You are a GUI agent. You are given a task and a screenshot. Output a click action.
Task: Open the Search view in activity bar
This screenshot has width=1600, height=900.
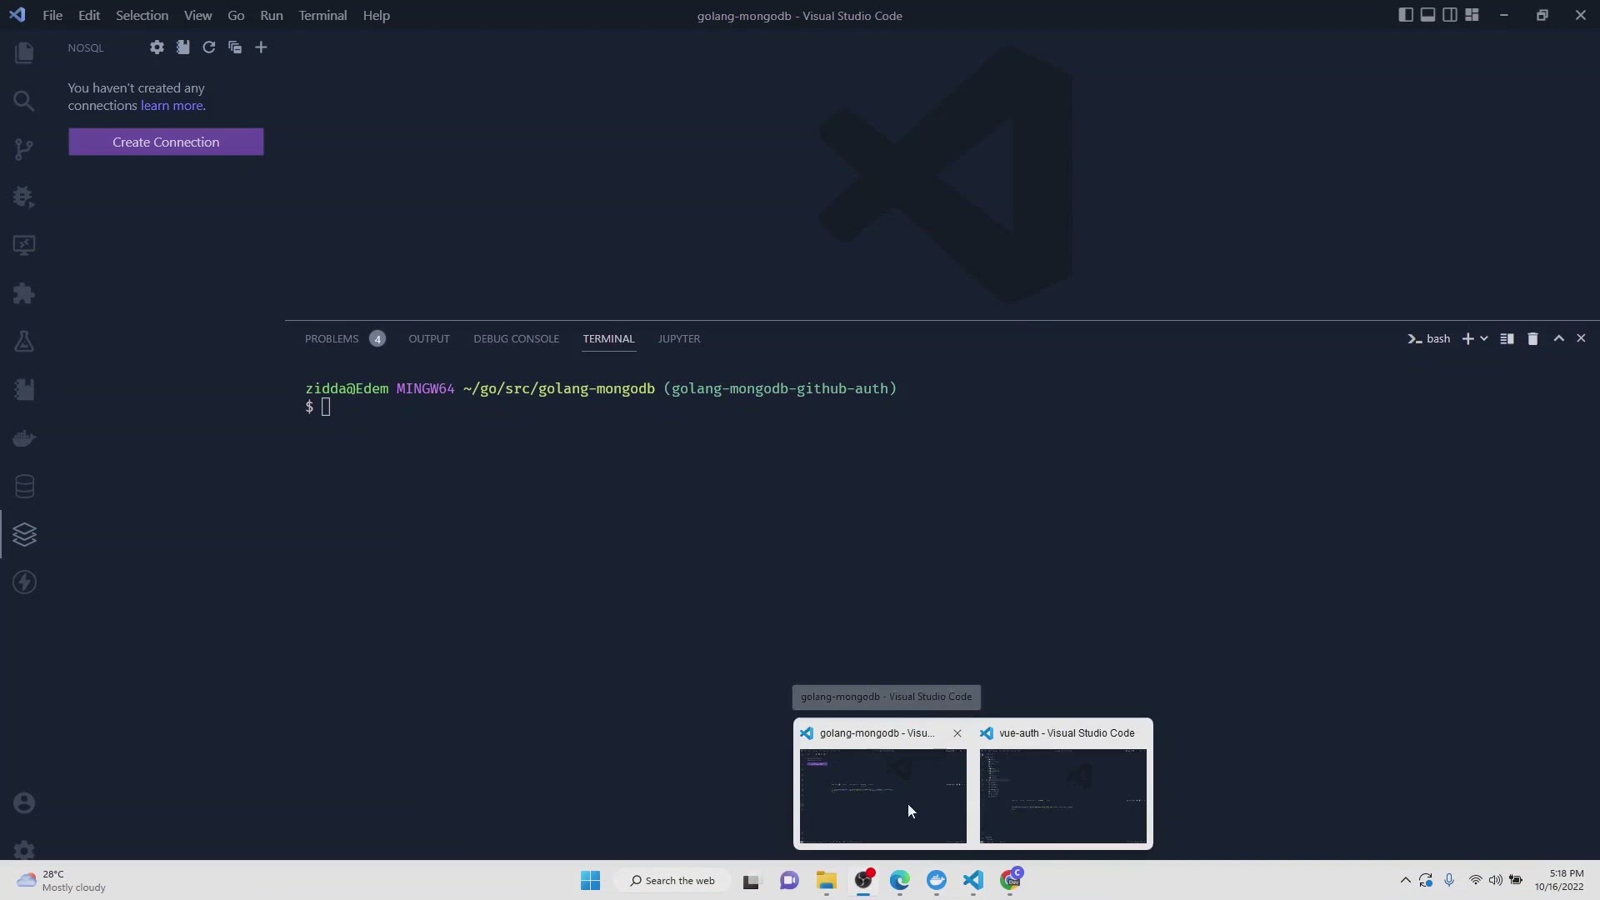tap(24, 101)
